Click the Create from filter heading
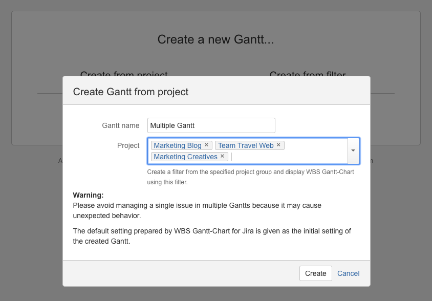Image resolution: width=432 pixels, height=301 pixels. 307,75
